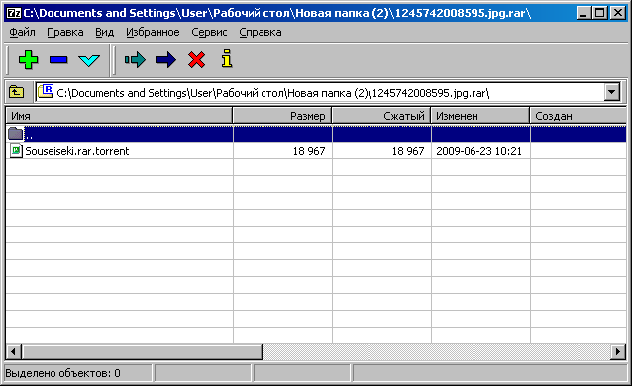Sort by the Изменен column header
Viewport: 632px width, 386px height.
click(x=480, y=116)
